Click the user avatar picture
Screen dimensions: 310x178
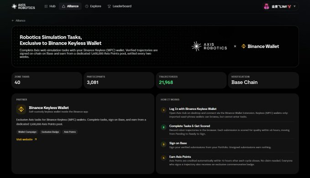point(267,6)
